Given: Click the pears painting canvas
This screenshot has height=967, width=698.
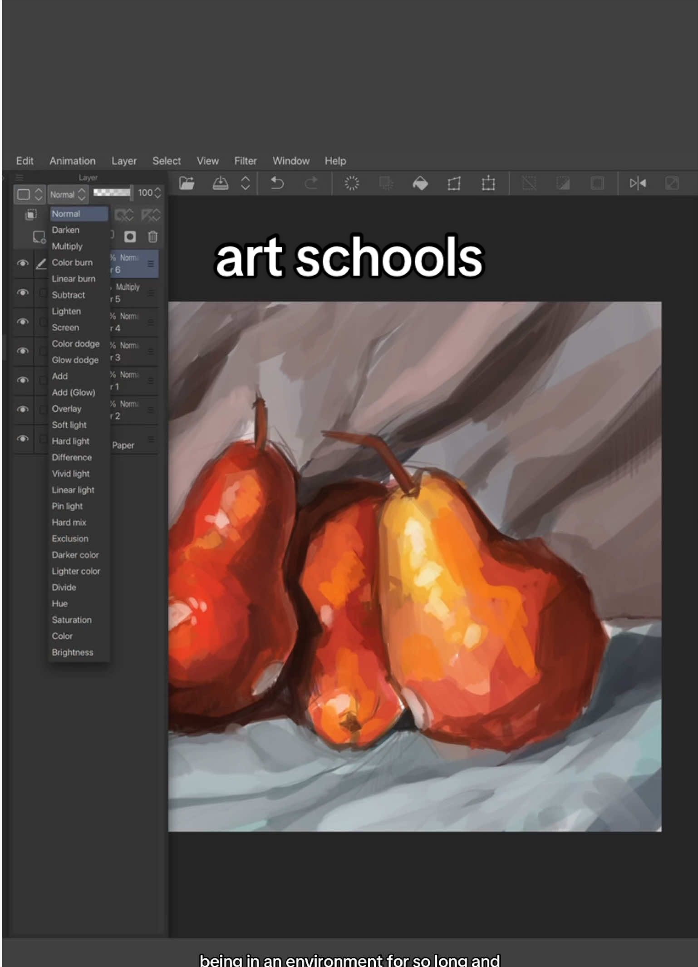Looking at the screenshot, I should [x=415, y=566].
